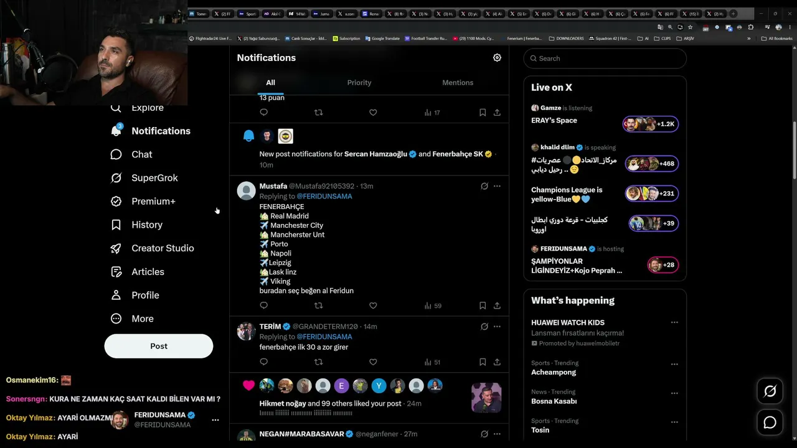This screenshot has width=797, height=448.
Task: Click the Search input field
Action: click(605, 58)
